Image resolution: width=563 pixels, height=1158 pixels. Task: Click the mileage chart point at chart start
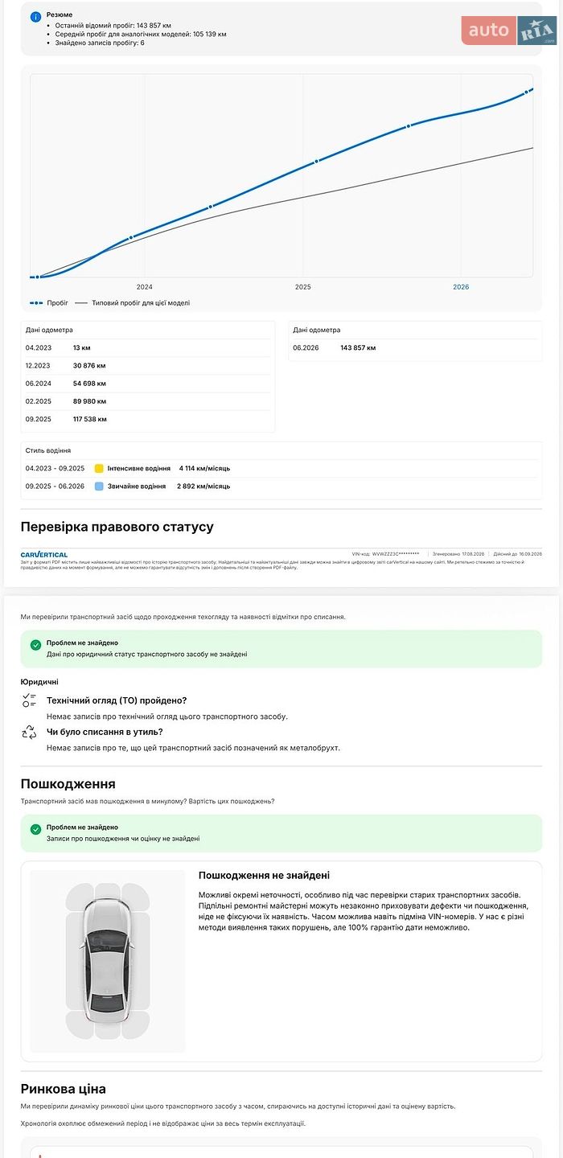coord(37,277)
